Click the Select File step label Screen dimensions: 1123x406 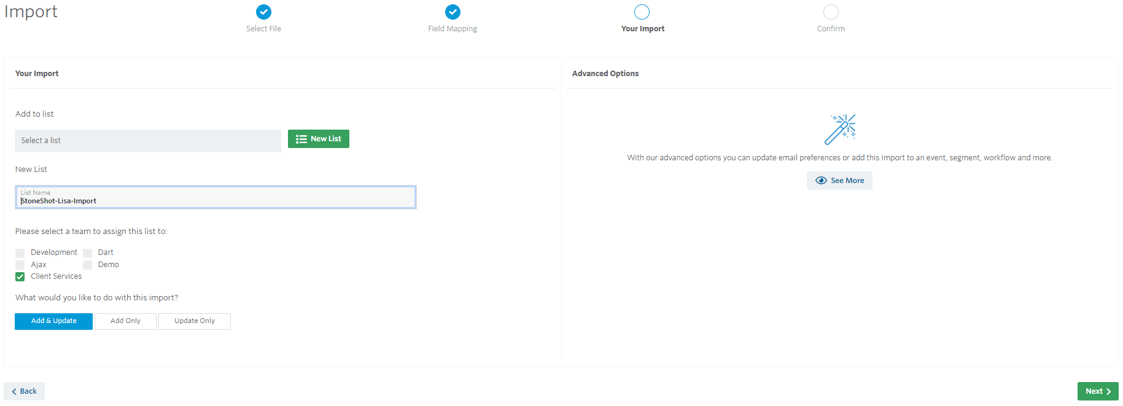point(263,29)
